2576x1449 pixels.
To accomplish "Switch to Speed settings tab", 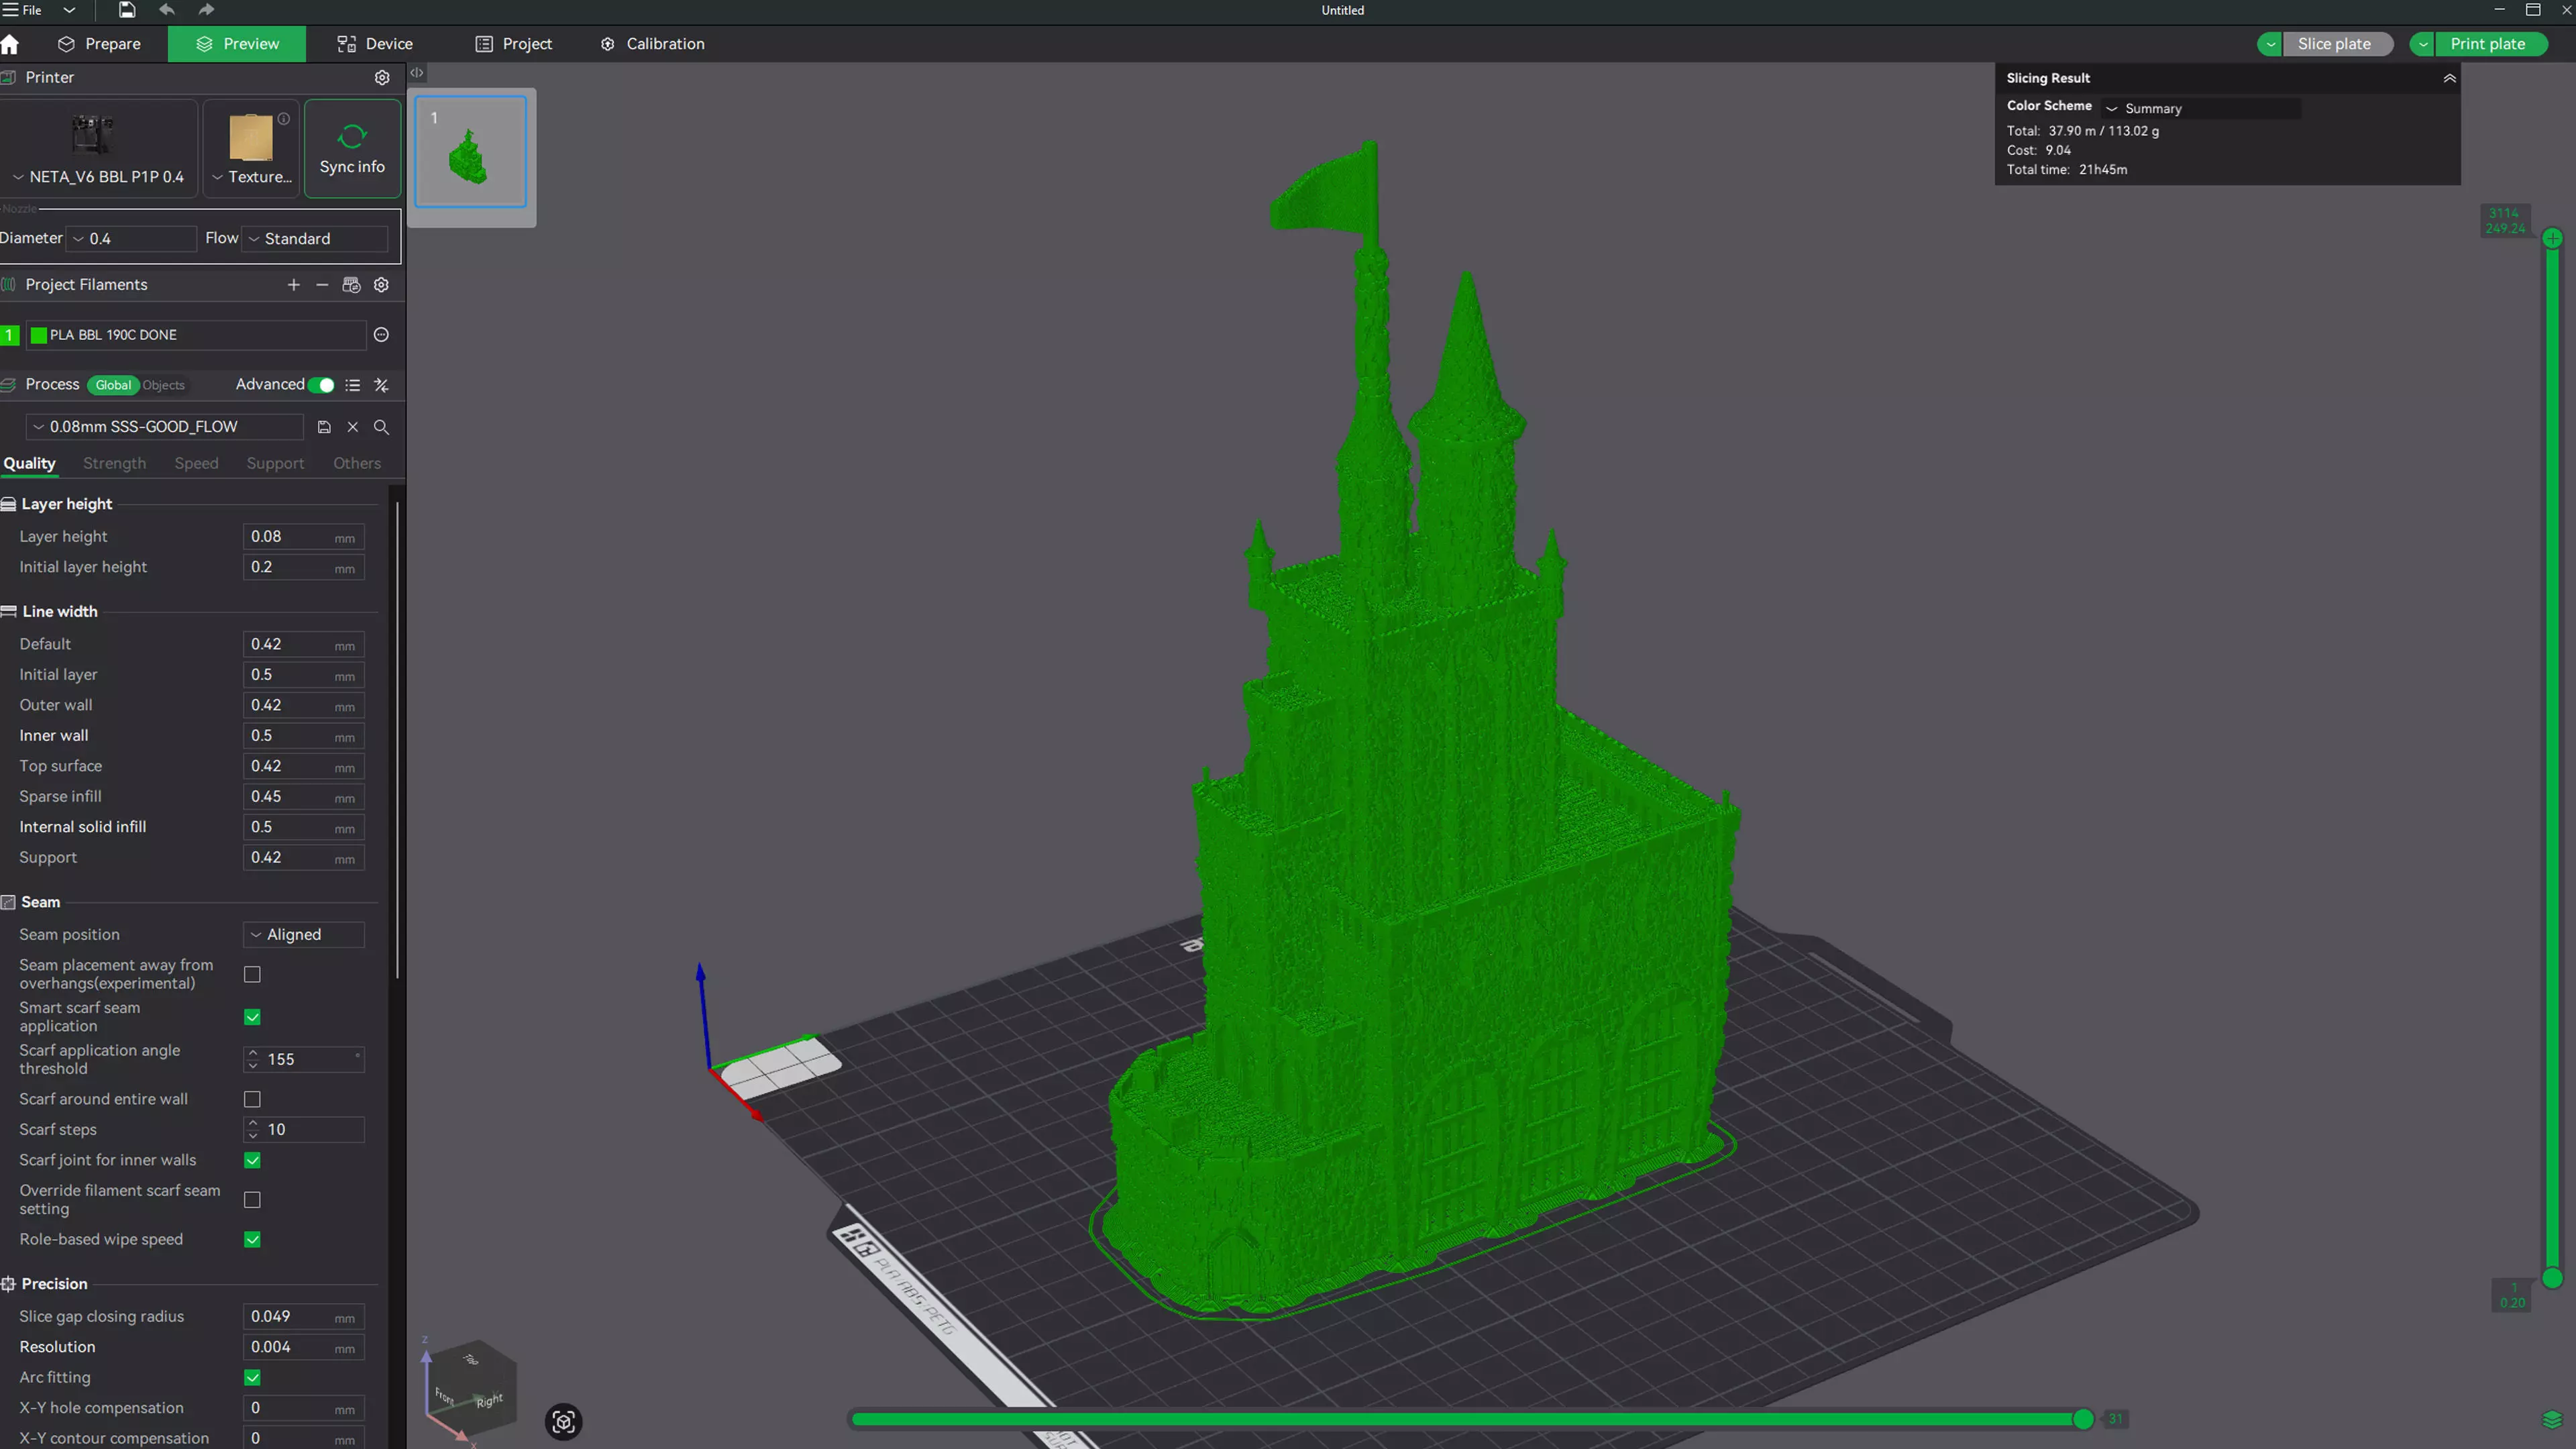I will pyautogui.click(x=196, y=463).
